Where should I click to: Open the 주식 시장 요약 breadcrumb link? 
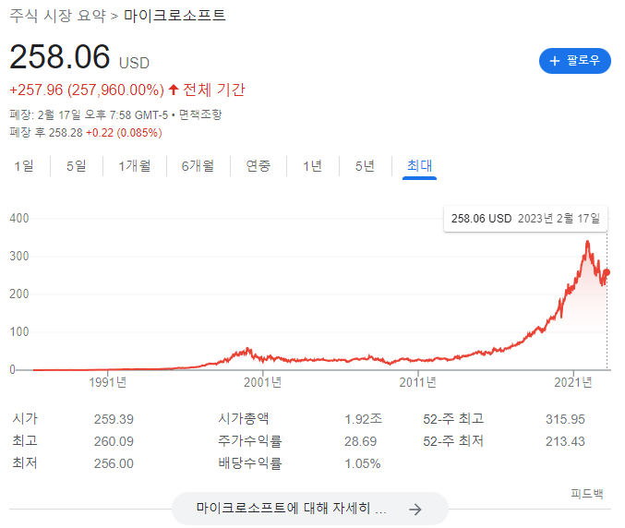[x=58, y=16]
